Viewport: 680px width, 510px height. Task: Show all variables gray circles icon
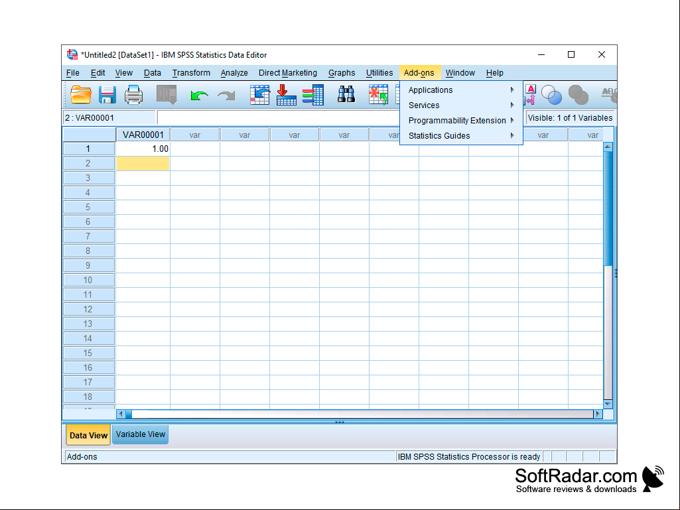(578, 95)
